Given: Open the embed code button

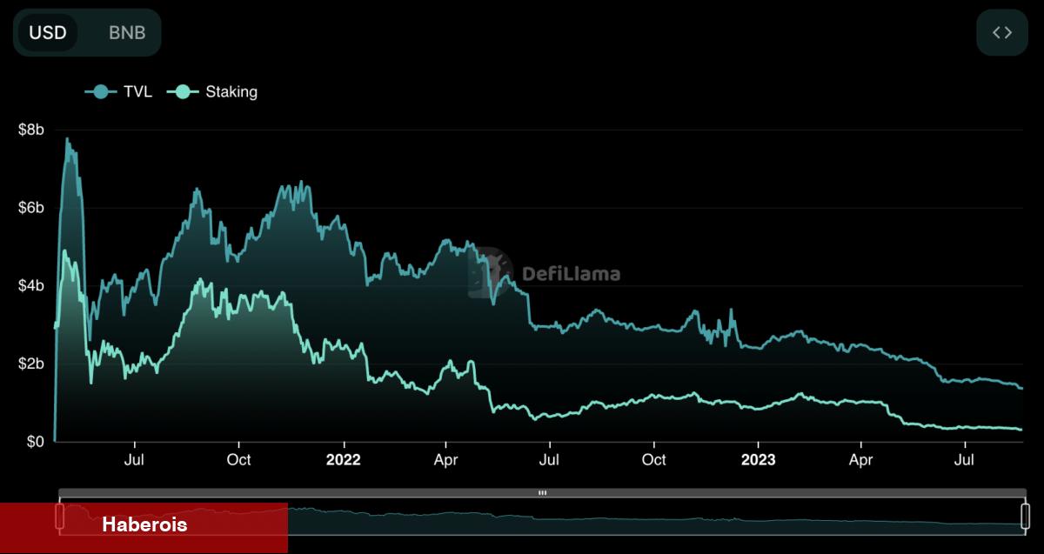Looking at the screenshot, I should (x=1002, y=33).
